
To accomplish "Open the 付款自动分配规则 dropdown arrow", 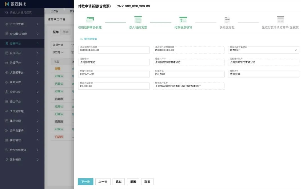I will [x=296, y=50].
